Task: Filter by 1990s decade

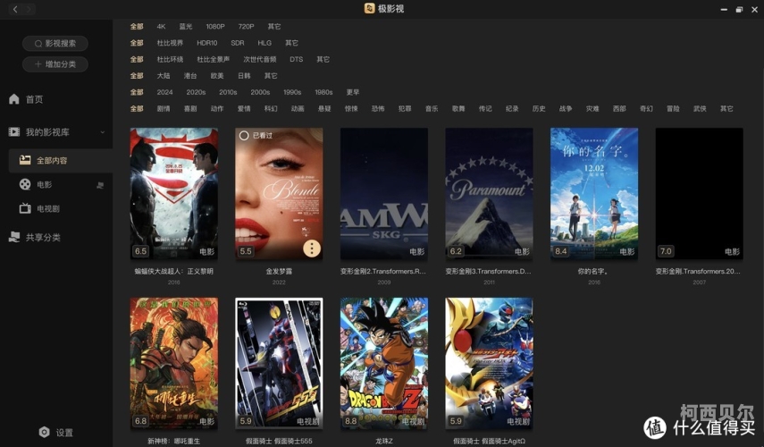Action: tap(292, 92)
